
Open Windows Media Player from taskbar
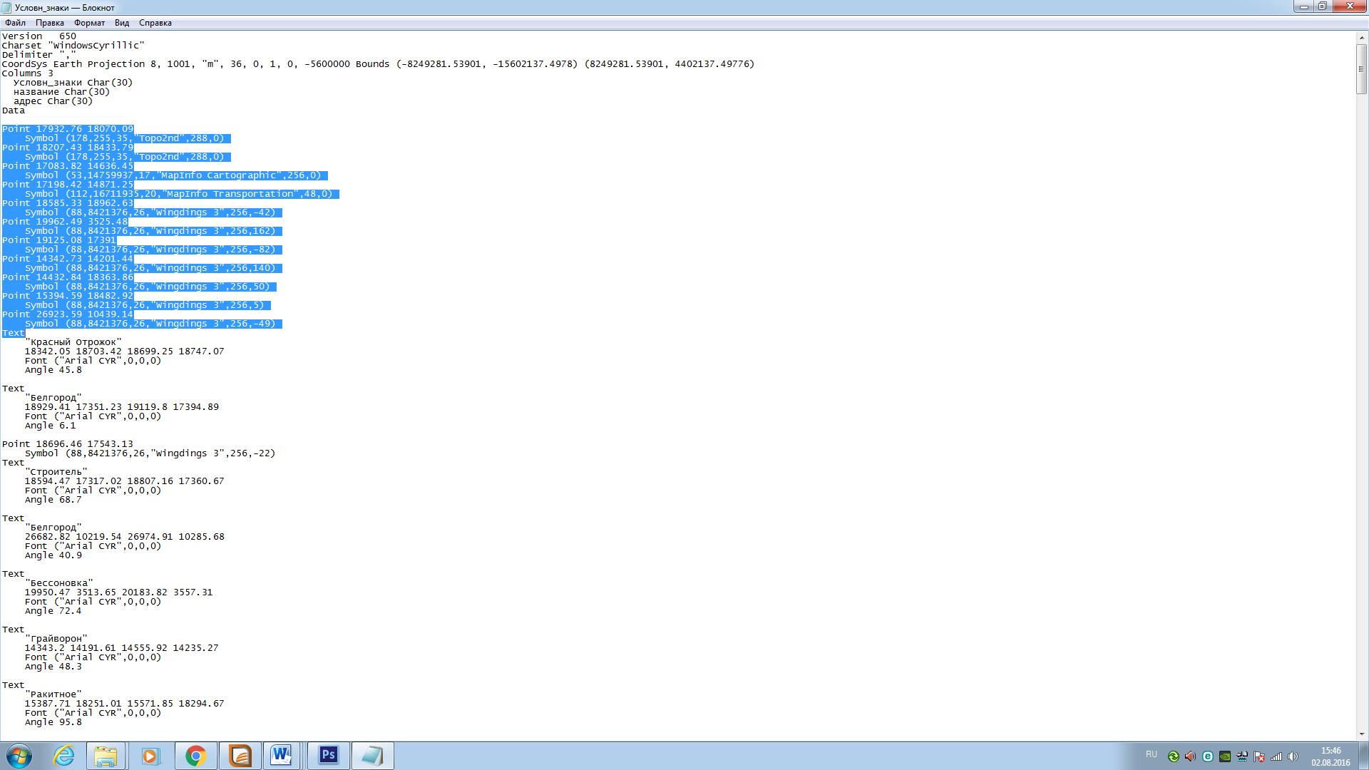pyautogui.click(x=150, y=756)
